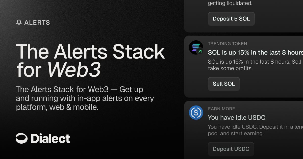This screenshot has width=303, height=159.
Task: Click the Dialect wordmark
Action: click(x=50, y=139)
